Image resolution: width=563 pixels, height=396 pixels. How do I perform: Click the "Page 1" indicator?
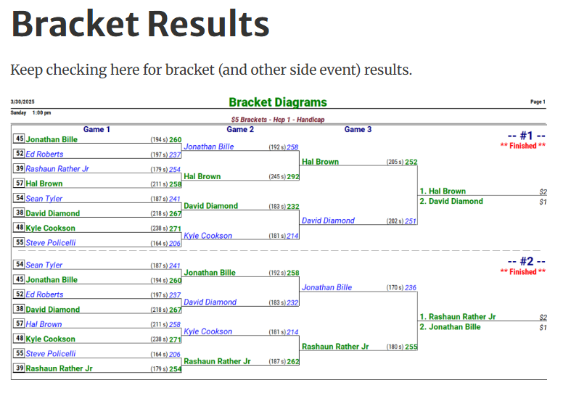tap(538, 102)
